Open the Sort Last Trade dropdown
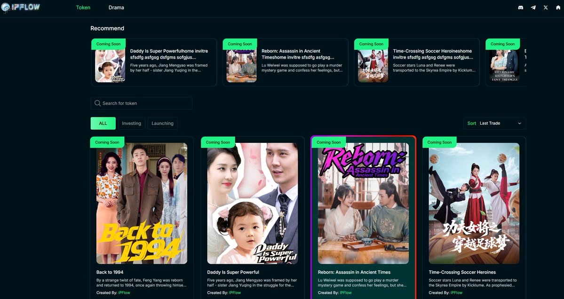Image resolution: width=564 pixels, height=299 pixels. 494,123
